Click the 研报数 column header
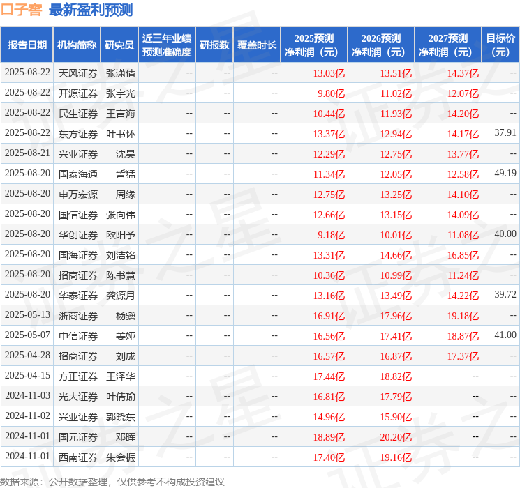This screenshot has height=488, width=520. click(214, 45)
